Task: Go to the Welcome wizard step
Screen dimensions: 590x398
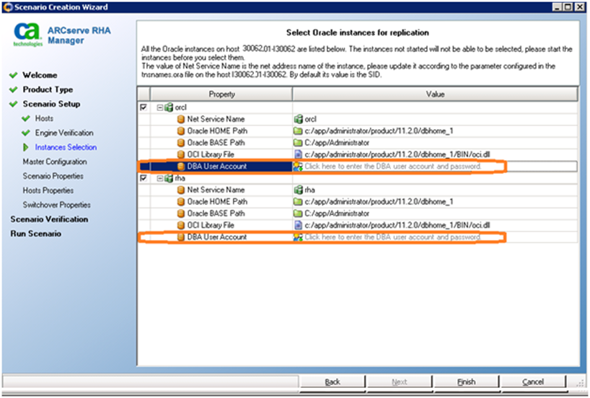Action: point(40,75)
